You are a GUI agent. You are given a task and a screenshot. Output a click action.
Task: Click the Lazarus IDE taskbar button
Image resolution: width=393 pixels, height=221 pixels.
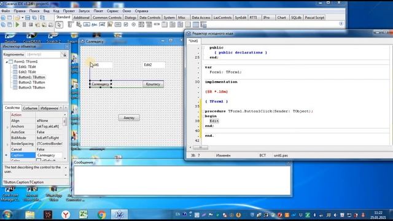119,215
